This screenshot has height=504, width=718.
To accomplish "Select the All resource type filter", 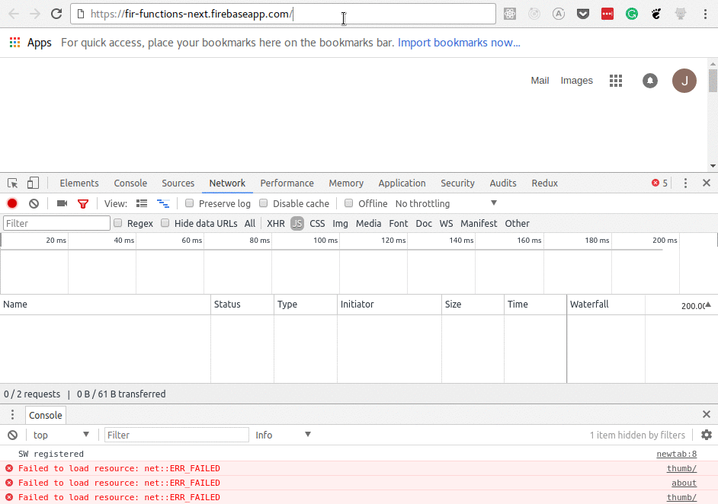I will coord(249,223).
